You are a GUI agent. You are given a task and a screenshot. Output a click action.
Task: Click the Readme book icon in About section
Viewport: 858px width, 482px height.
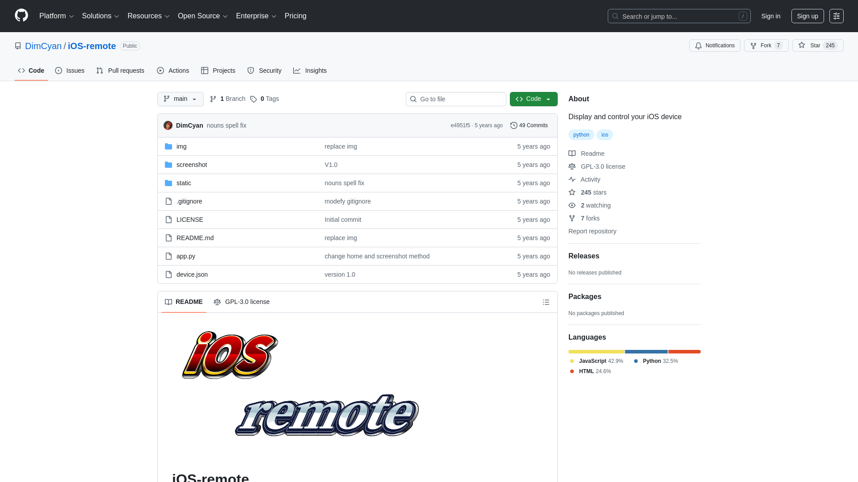572,154
